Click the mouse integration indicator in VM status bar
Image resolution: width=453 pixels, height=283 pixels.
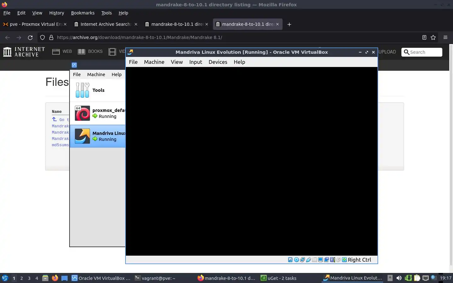point(338,260)
